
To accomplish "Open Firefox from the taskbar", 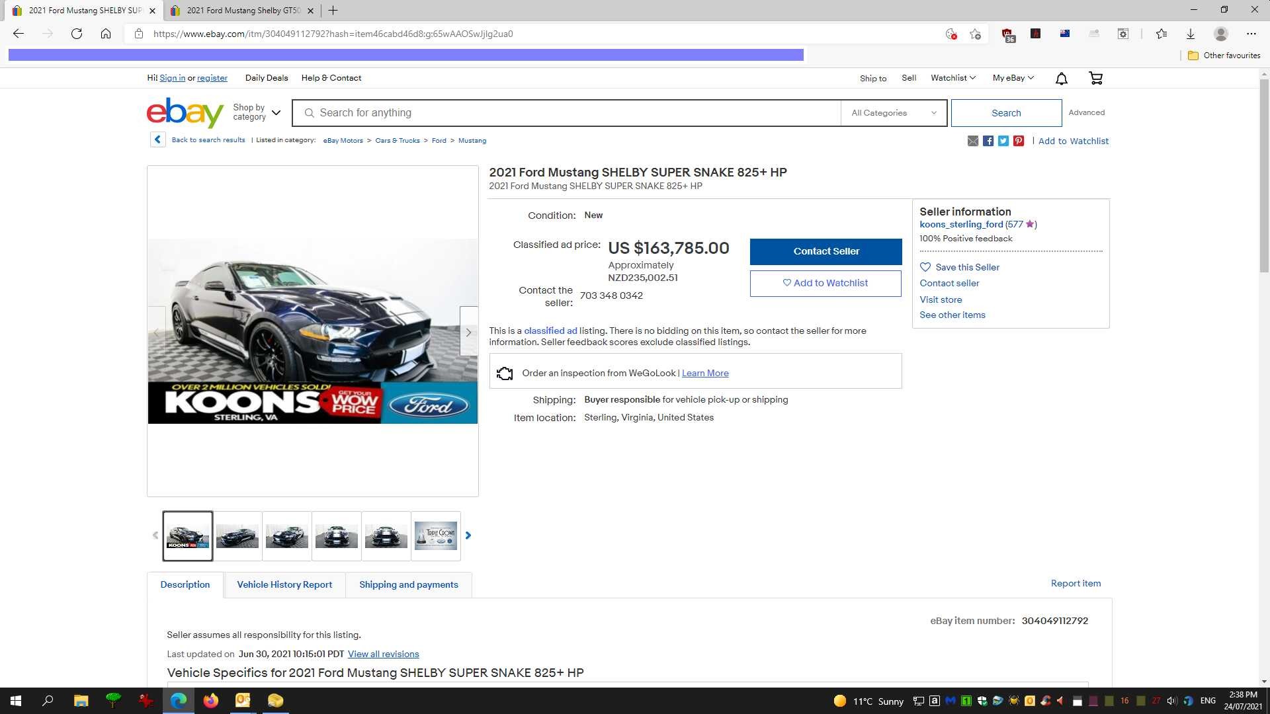I will pos(210,701).
